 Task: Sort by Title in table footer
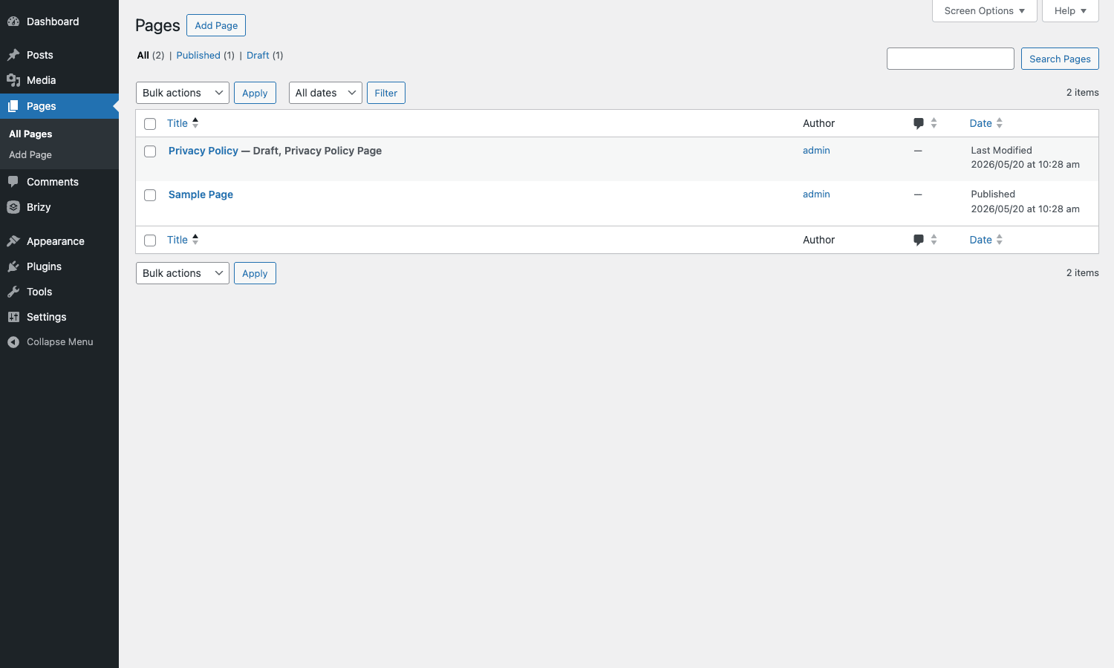click(x=177, y=240)
